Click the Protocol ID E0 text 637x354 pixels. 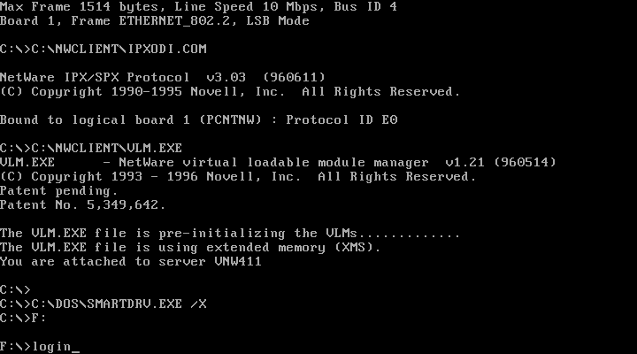point(342,119)
